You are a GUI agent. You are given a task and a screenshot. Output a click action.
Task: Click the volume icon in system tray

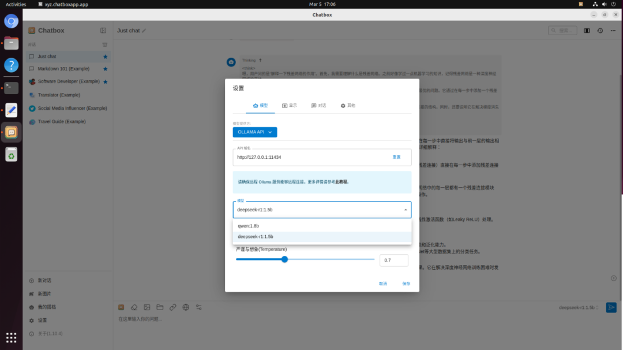click(x=605, y=5)
